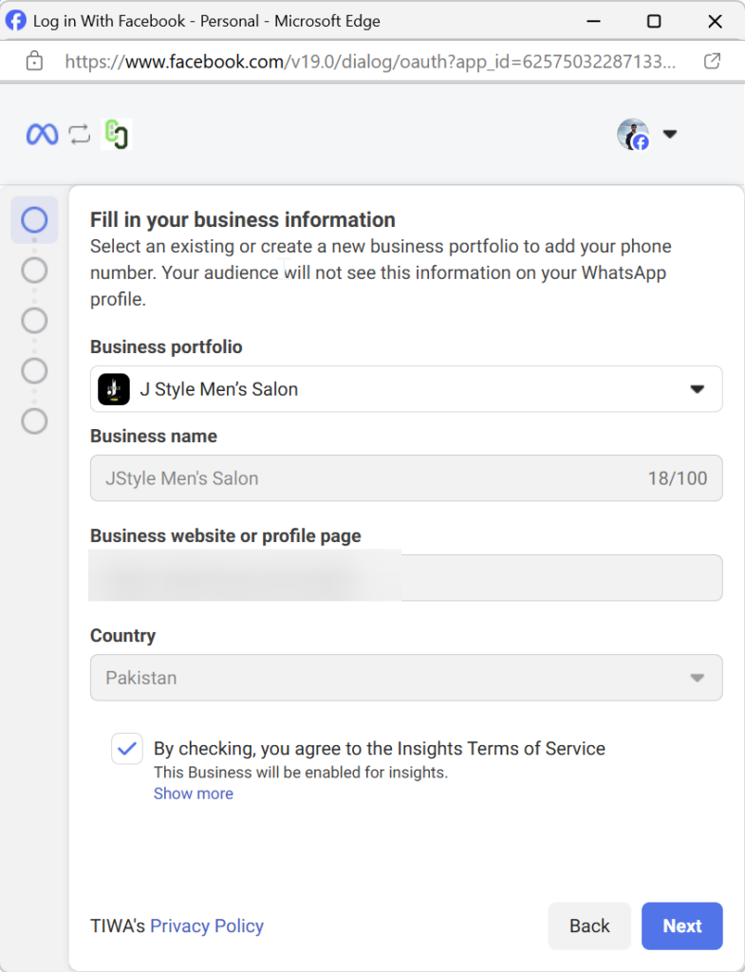Click the Facebook profile avatar
The height and width of the screenshot is (972, 745).
633,134
